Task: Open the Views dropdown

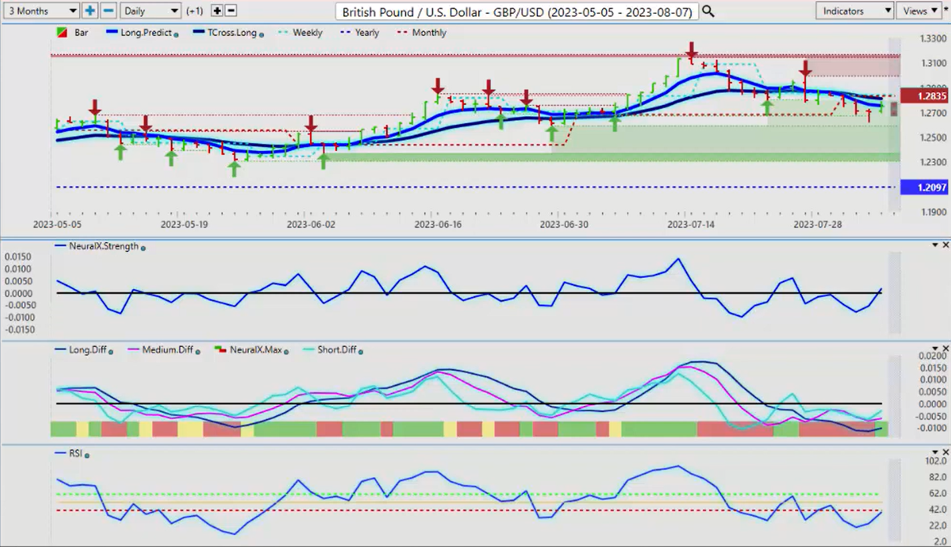Action: click(x=919, y=11)
